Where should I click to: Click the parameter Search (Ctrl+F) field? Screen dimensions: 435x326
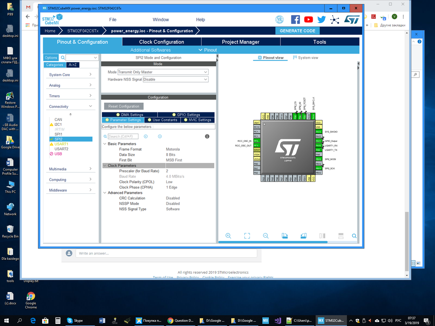[x=123, y=136]
